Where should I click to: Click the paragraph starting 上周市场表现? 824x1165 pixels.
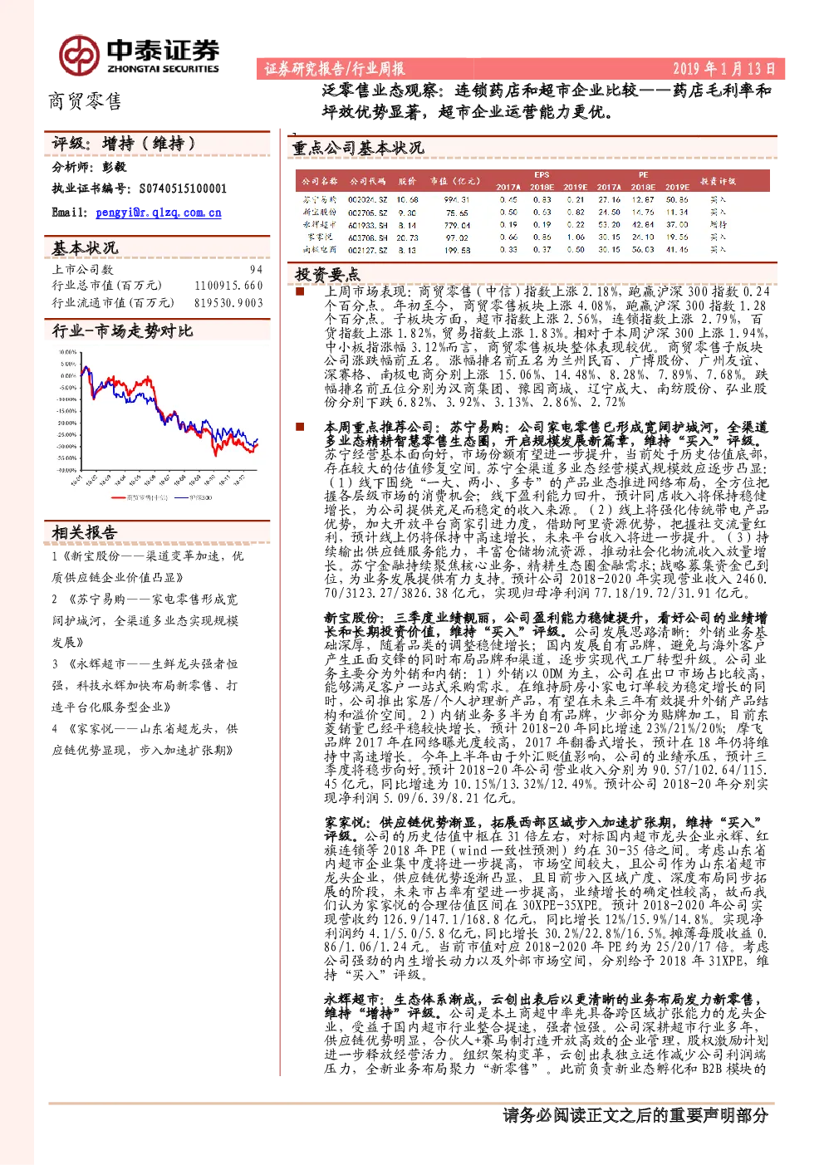coord(547,346)
